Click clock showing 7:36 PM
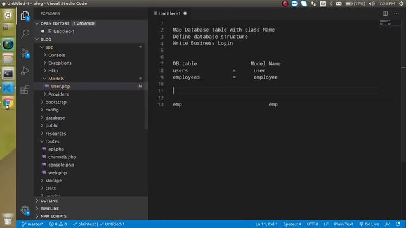406x228 pixels. pos(387,4)
